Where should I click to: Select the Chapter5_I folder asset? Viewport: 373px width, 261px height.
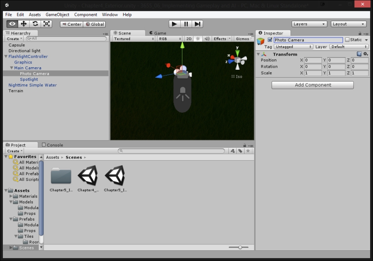pyautogui.click(x=61, y=178)
